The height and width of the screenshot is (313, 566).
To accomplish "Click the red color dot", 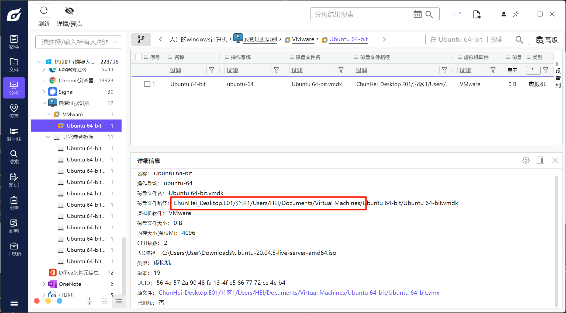I will pyautogui.click(x=37, y=301).
